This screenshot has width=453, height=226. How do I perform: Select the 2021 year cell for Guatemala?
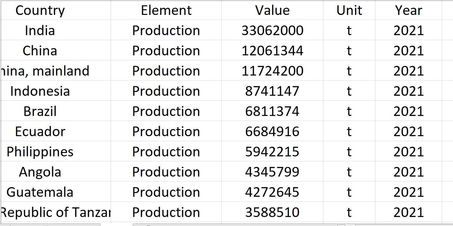point(408,192)
